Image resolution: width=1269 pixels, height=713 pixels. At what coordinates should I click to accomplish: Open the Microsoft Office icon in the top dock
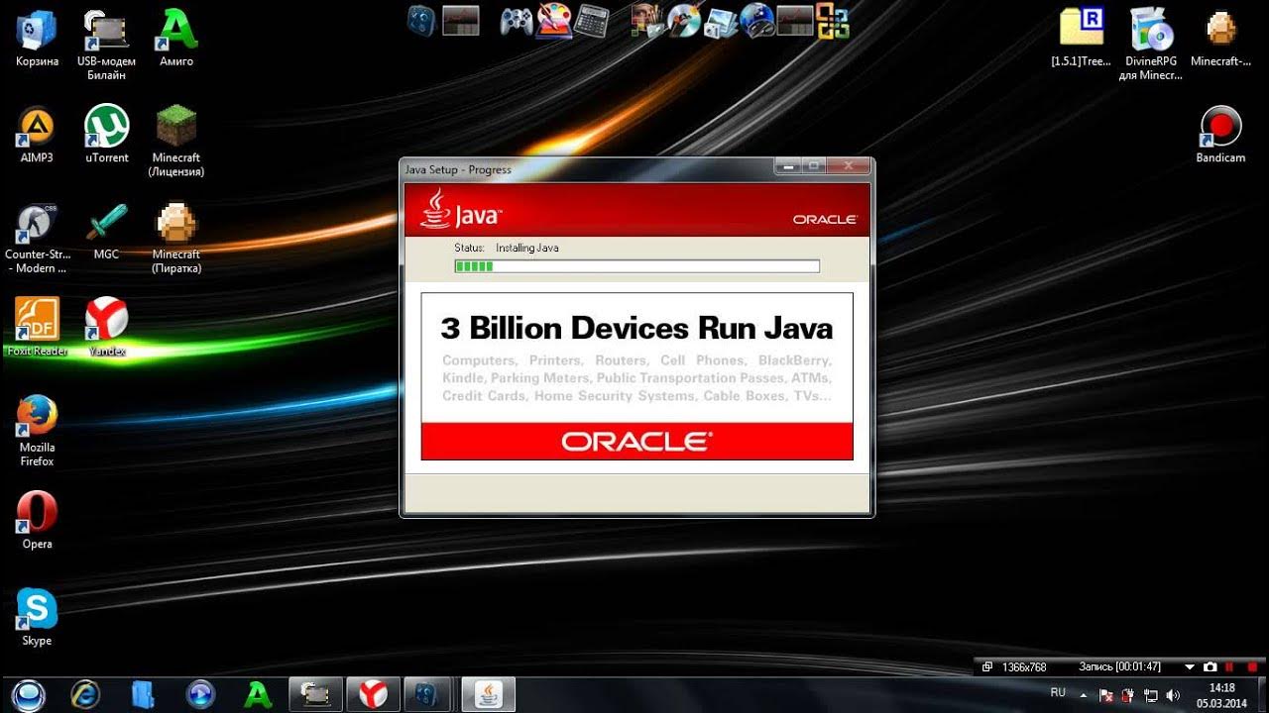[x=833, y=21]
